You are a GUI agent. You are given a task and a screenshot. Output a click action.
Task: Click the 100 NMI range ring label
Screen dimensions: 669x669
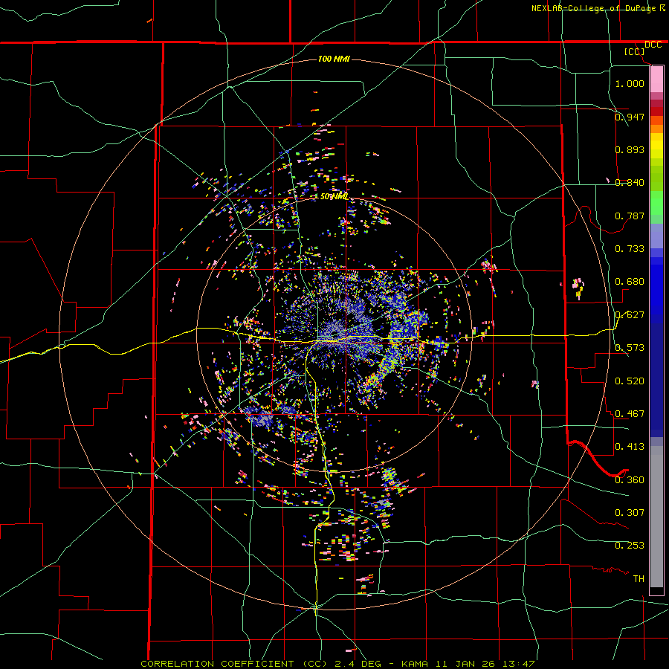click(334, 59)
